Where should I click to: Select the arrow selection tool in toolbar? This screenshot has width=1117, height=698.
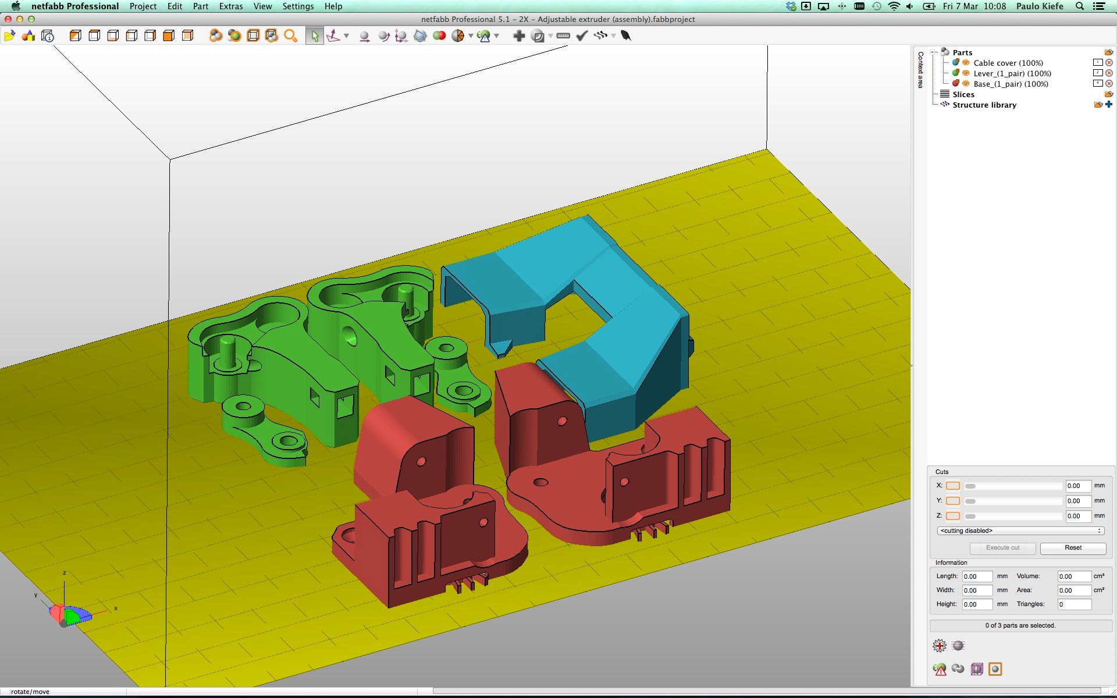tap(315, 35)
